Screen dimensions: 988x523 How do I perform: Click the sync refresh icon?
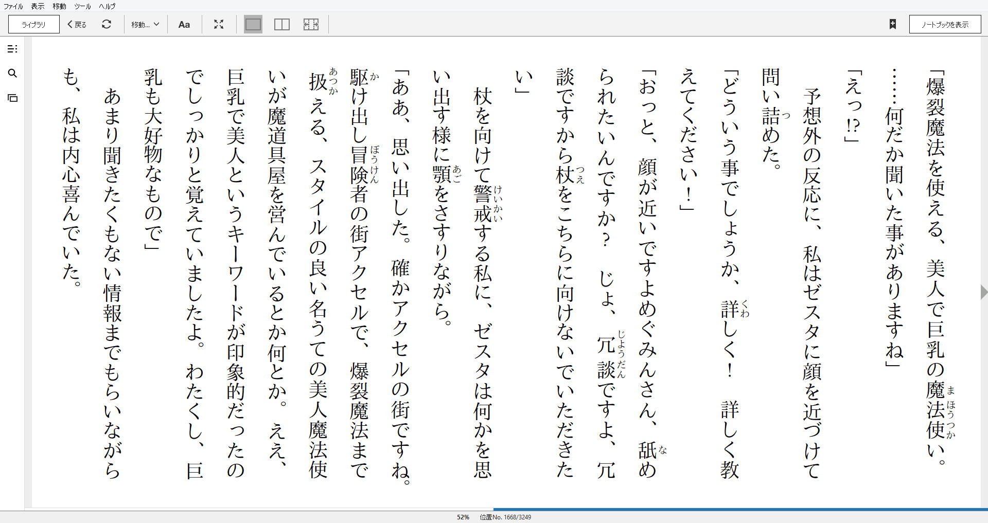click(107, 24)
